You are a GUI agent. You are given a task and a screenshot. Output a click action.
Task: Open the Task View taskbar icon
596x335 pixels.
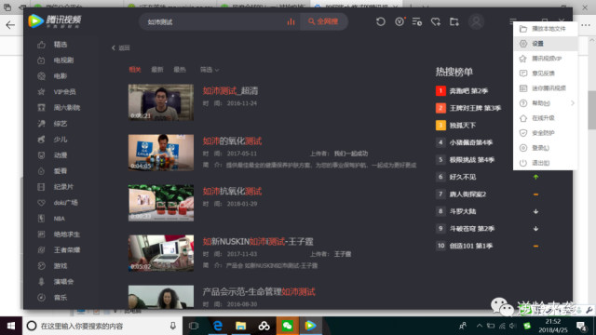tap(194, 326)
